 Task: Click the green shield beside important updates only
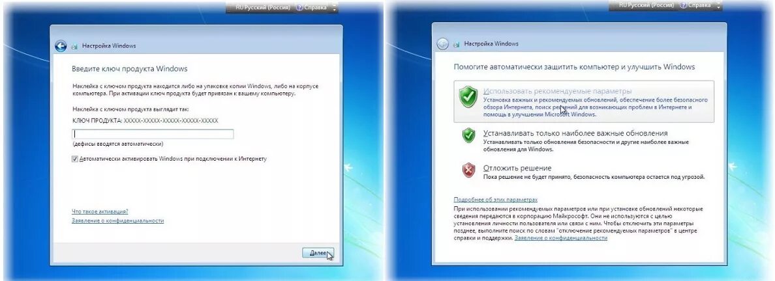click(x=468, y=135)
